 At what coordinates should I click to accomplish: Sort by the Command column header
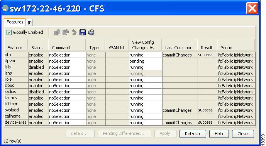point(67,45)
